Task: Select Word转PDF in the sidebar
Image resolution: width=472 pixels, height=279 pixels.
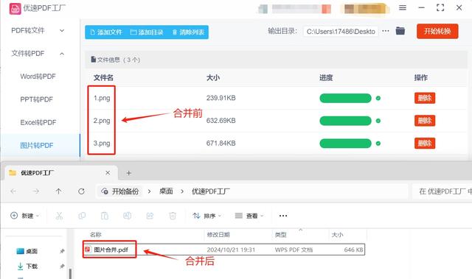Action: pos(38,77)
